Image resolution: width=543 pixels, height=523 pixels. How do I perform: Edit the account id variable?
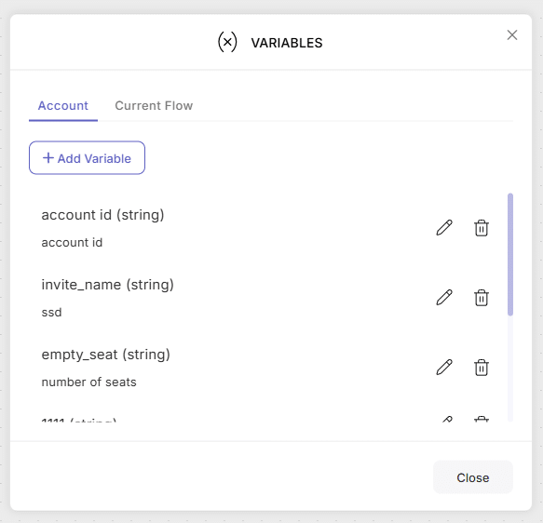click(444, 228)
